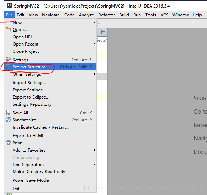Viewport: 207px width, 195px height.
Task: Choose Save All entry
Action: (x=50, y=113)
